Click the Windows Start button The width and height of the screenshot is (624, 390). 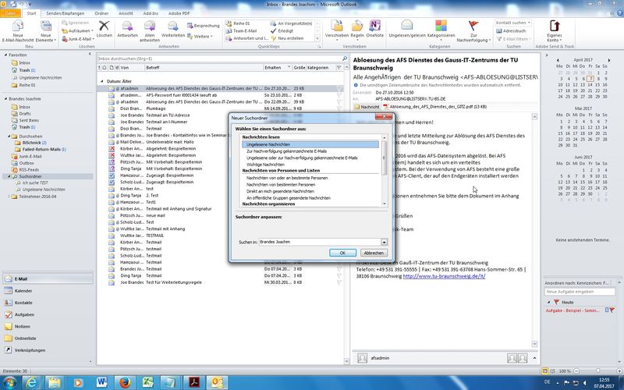click(9, 382)
